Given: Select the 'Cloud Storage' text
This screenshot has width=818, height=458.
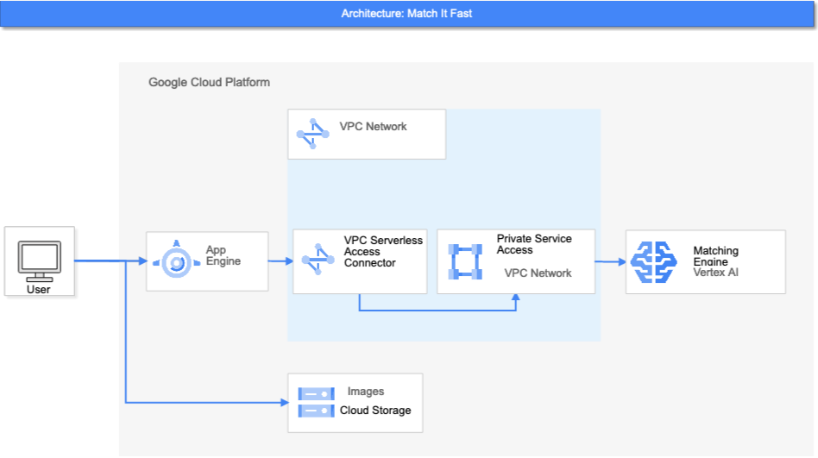Looking at the screenshot, I should click(x=375, y=411).
